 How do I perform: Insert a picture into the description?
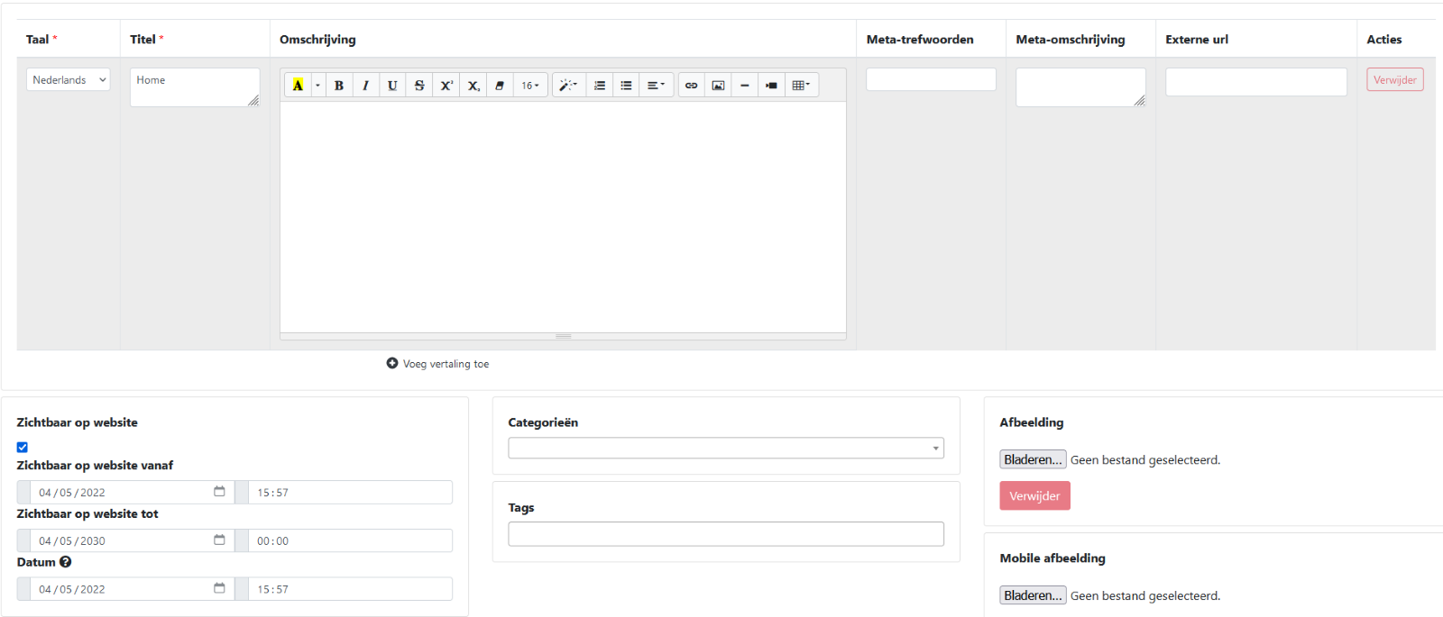click(x=719, y=86)
